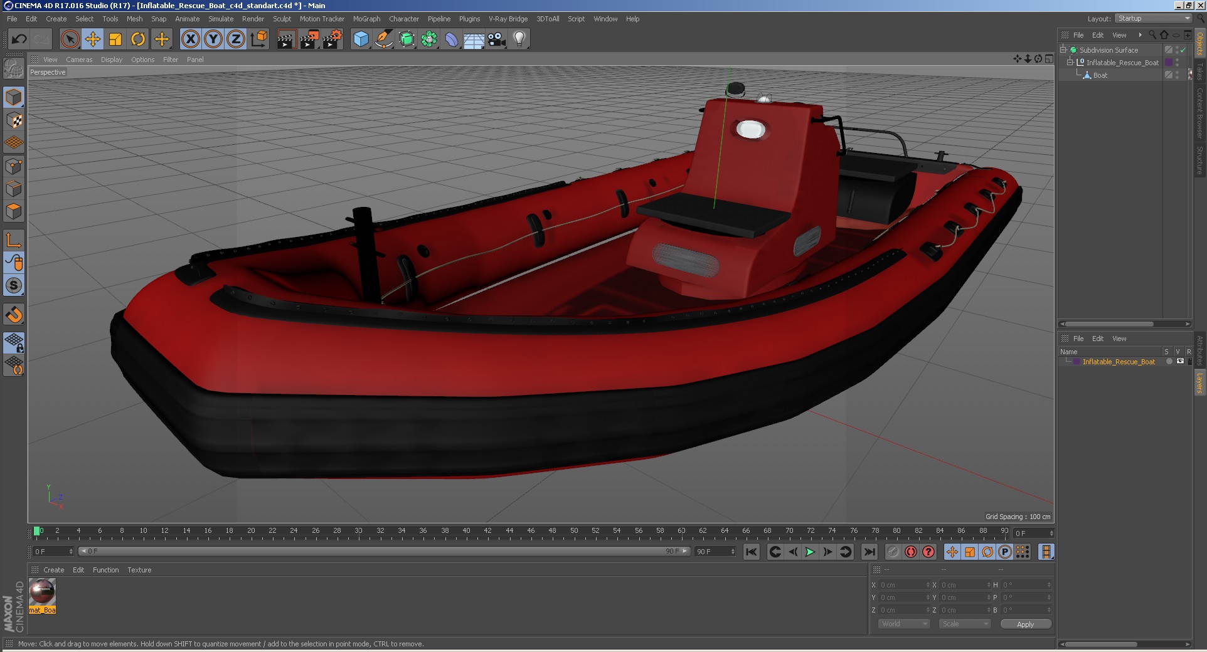Click the Record Active Objects button
The image size is (1207, 652).
pyautogui.click(x=893, y=552)
